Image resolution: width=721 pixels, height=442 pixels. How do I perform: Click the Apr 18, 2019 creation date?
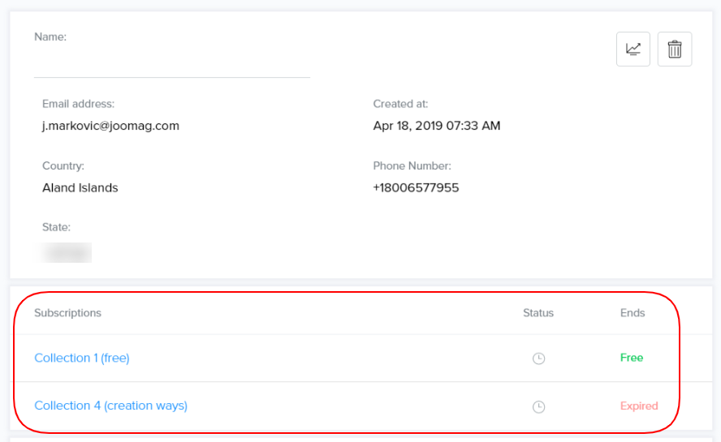pyautogui.click(x=437, y=126)
